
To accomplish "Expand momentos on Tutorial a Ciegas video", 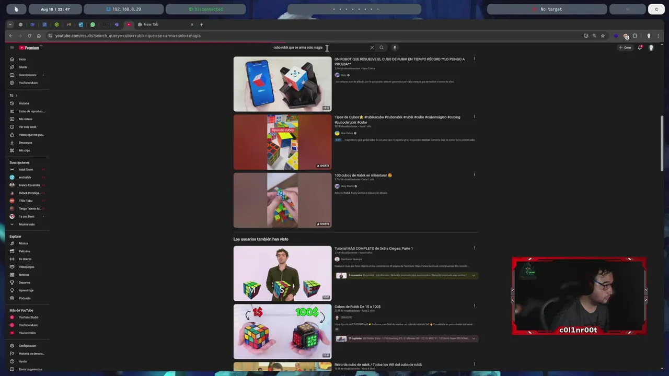I will coord(474,275).
